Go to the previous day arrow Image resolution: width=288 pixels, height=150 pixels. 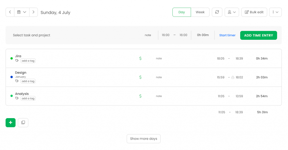click(x=10, y=12)
